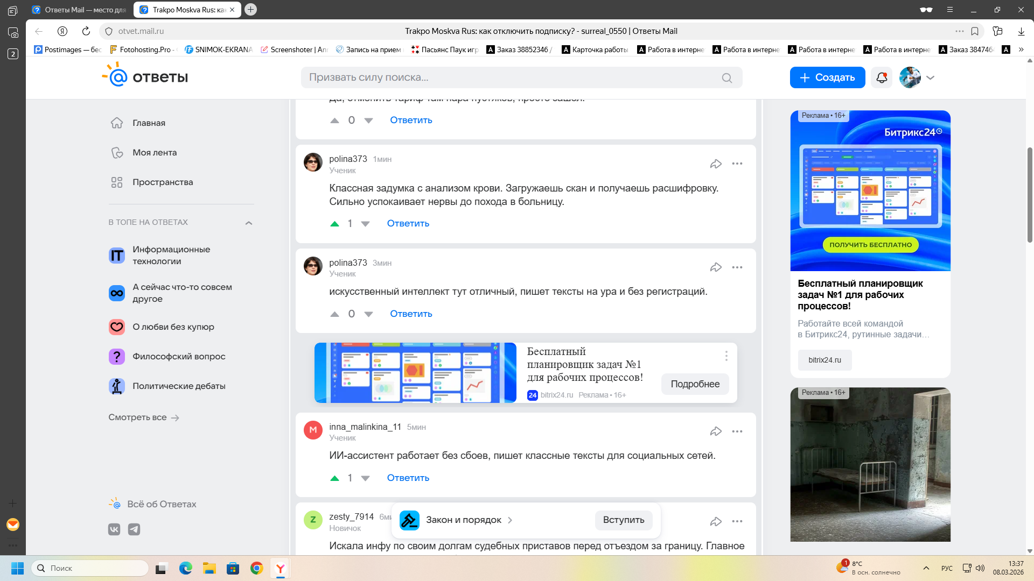This screenshot has height=581, width=1034.
Task: Collapse the "В ТОПЕ НА ОТВЕТАХ" section
Action: point(248,223)
